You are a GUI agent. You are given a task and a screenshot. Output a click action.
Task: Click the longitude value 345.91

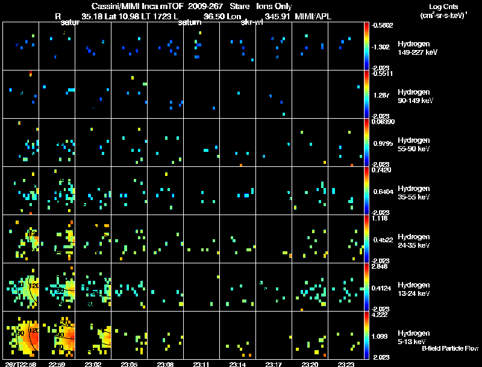point(277,16)
